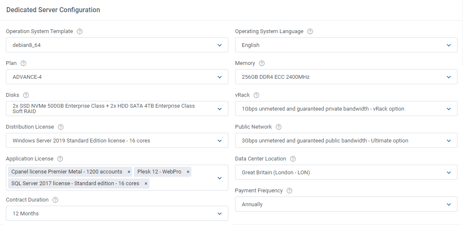Image resolution: width=463 pixels, height=225 pixels.
Task: Open the Annually payment frequency dropdown
Action: point(346,204)
